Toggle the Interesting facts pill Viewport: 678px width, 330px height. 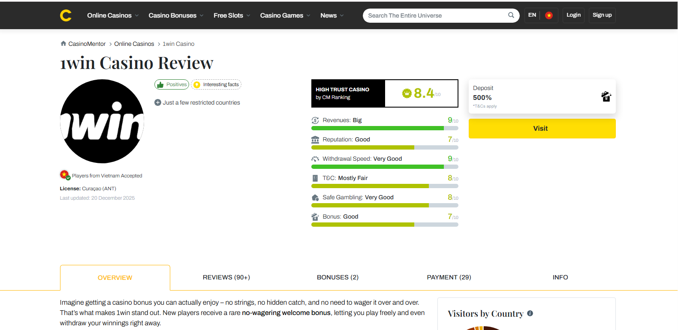pos(216,84)
